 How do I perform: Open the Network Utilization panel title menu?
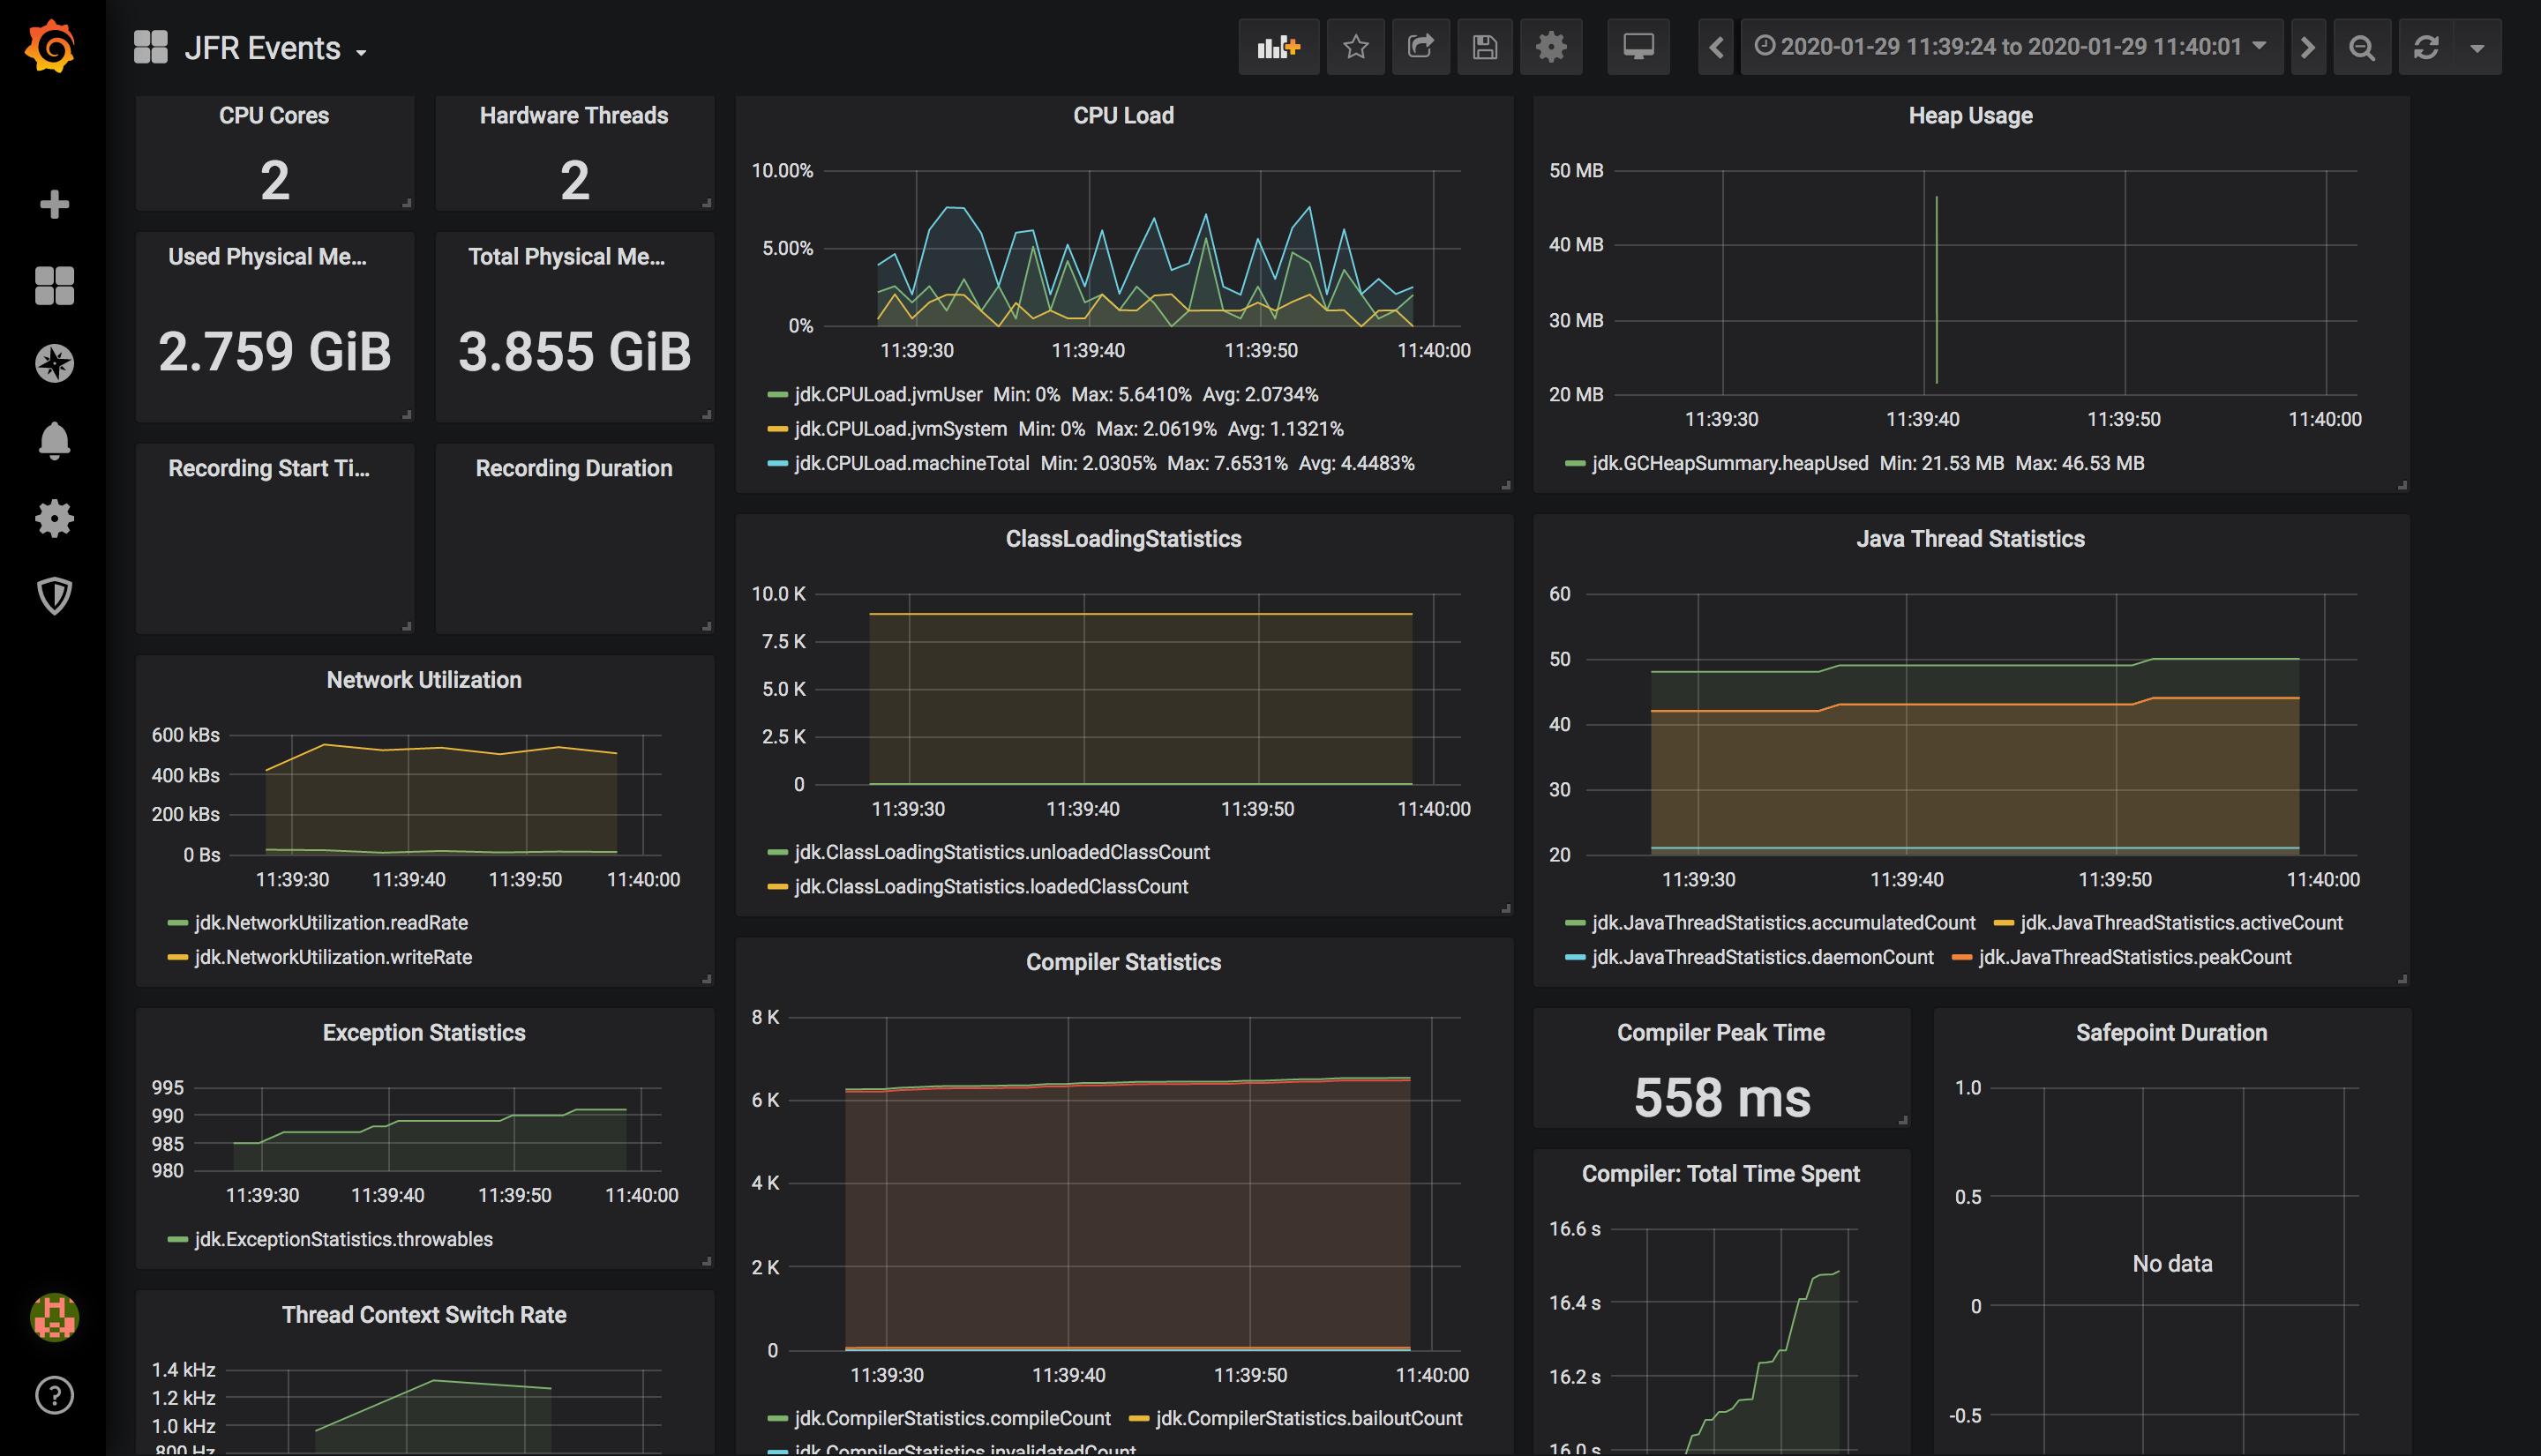[x=424, y=680]
